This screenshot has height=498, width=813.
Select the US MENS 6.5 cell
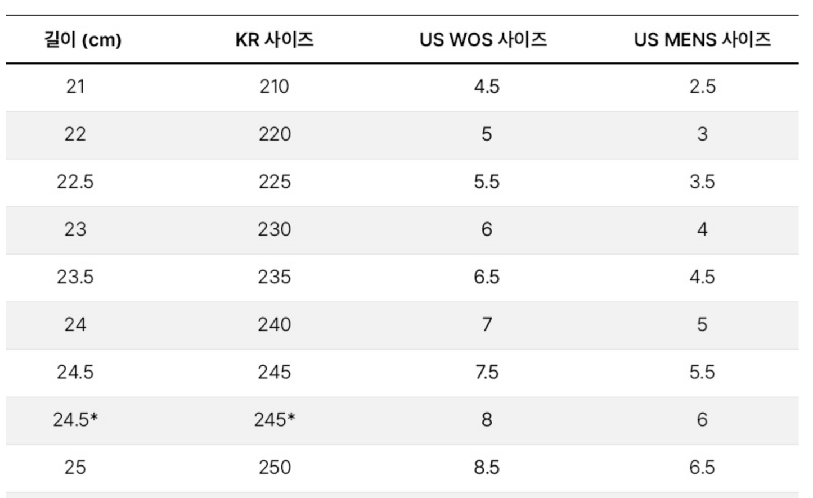[x=702, y=468]
